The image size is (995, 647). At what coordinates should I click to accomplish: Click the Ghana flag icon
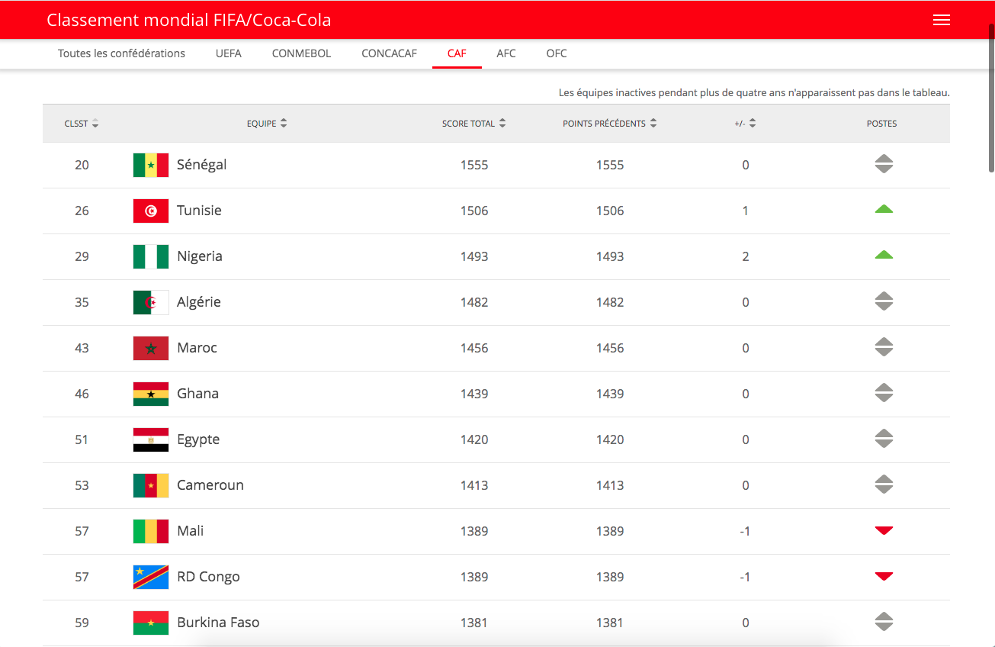[x=151, y=394]
